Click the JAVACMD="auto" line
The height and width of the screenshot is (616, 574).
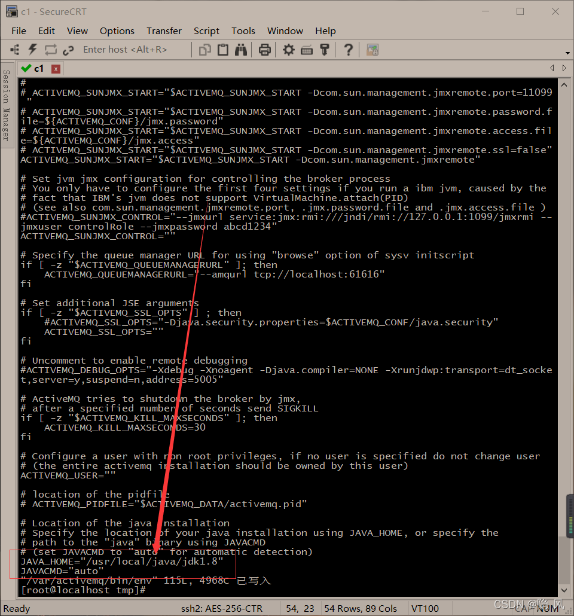click(x=62, y=571)
